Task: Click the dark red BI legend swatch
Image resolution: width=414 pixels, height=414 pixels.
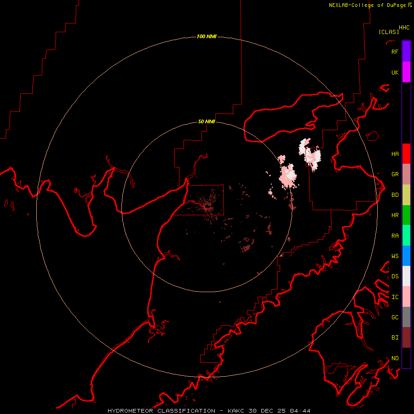Action: [406, 338]
